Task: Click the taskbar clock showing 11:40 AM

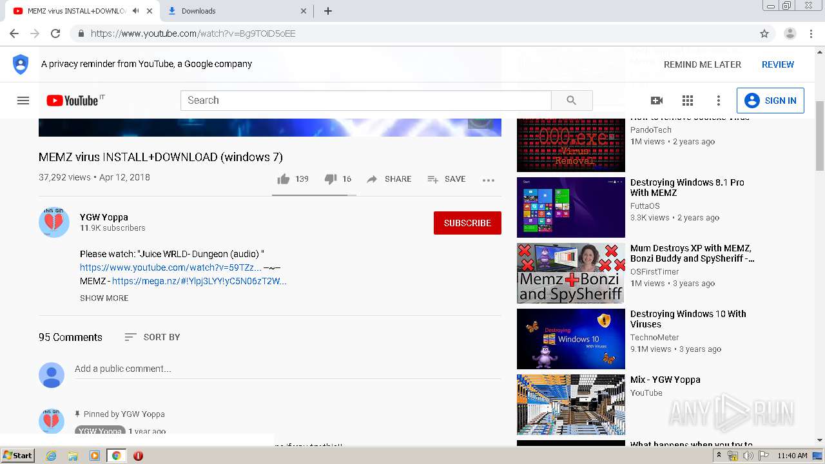Action: pos(792,456)
